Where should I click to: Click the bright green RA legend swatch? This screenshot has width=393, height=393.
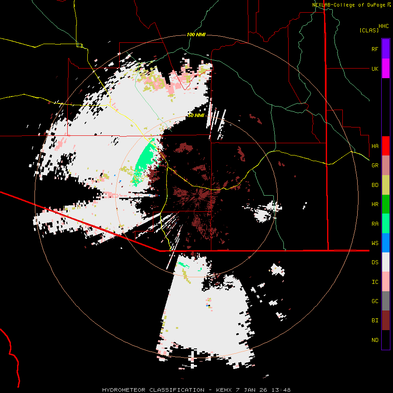click(386, 224)
